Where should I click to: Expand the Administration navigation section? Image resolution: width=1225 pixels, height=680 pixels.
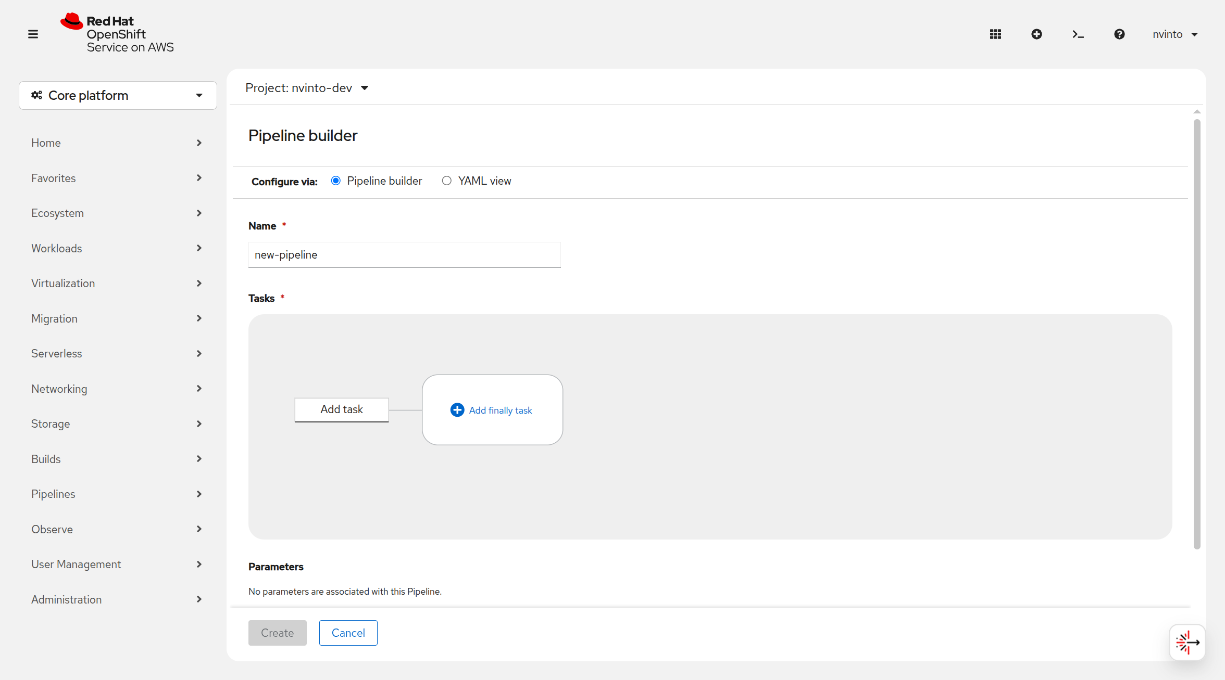tap(117, 599)
